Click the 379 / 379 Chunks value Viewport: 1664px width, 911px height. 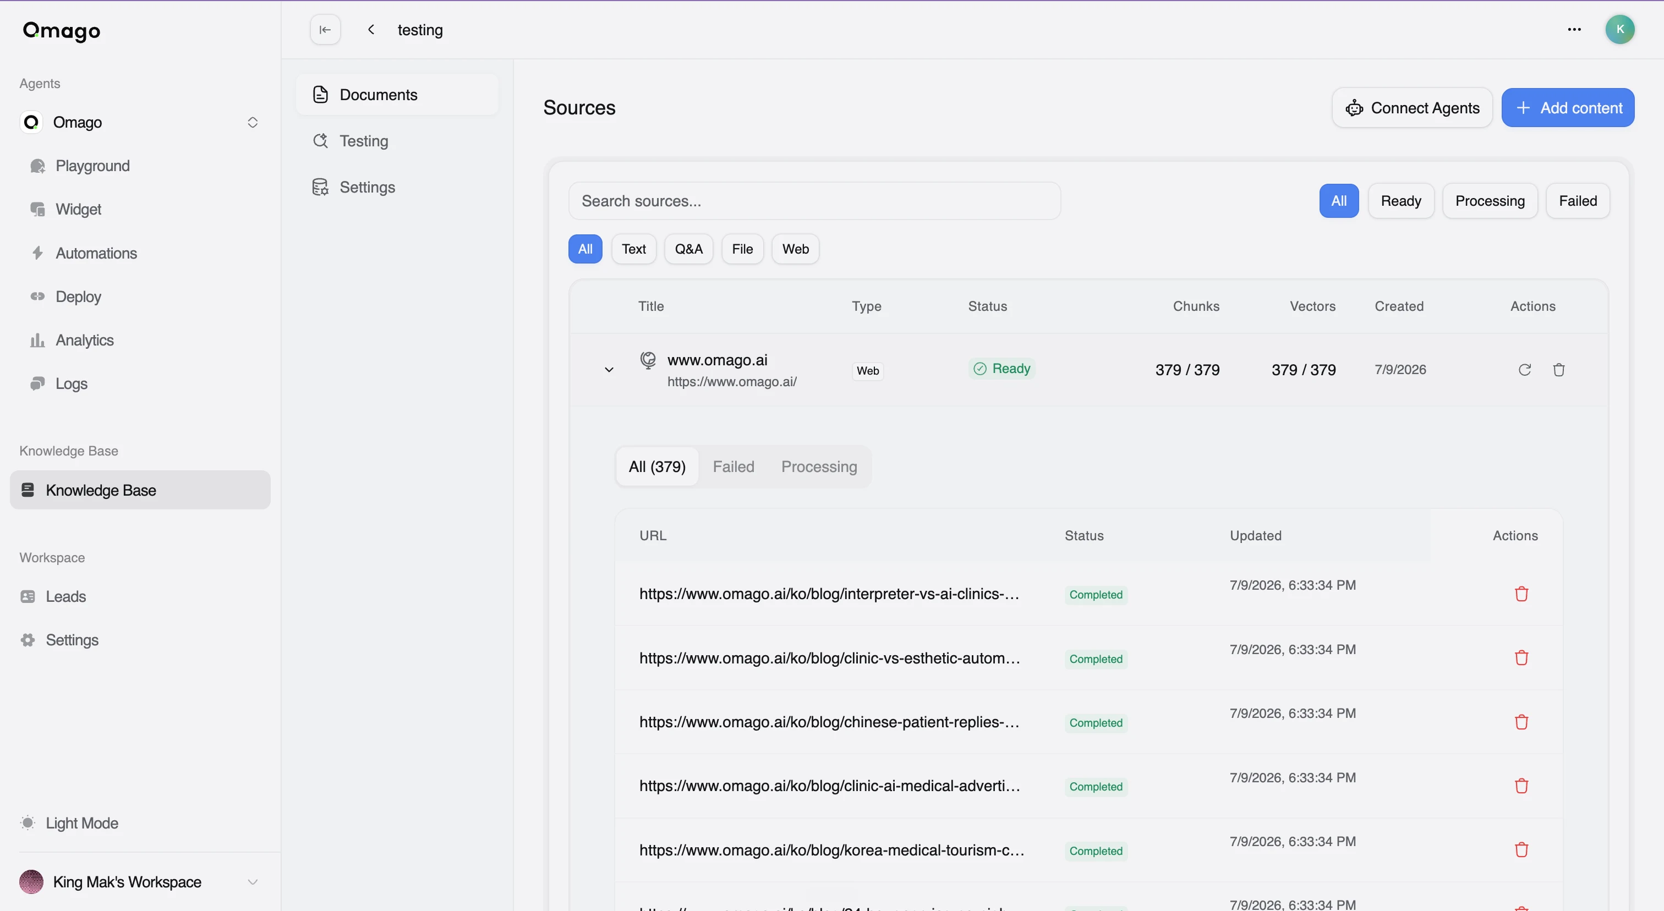coord(1187,370)
